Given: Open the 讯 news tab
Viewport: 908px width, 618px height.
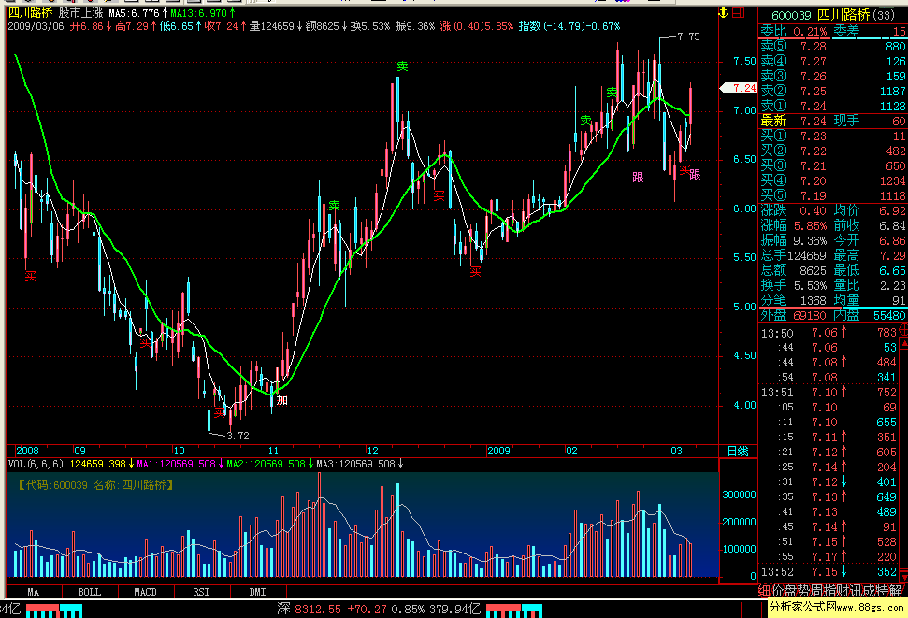Looking at the screenshot, I should click(x=857, y=591).
